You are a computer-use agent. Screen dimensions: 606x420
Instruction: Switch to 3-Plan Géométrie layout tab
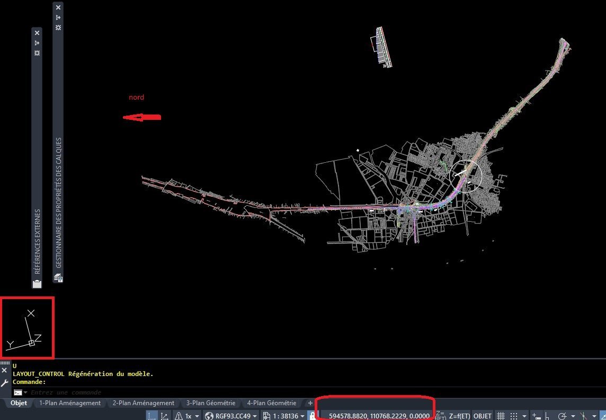[211, 403]
